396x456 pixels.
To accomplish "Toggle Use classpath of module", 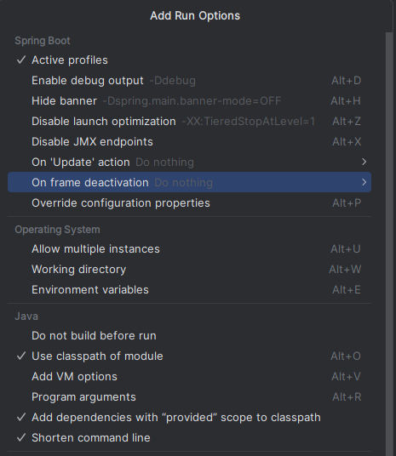I will click(189, 356).
